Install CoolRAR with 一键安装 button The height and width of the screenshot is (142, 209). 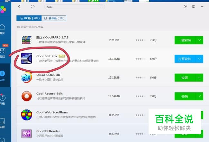click(x=185, y=40)
